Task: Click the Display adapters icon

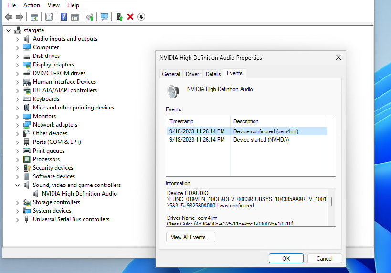Action: pos(27,65)
